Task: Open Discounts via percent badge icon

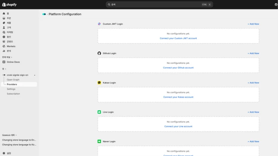Action: click(x=4, y=37)
